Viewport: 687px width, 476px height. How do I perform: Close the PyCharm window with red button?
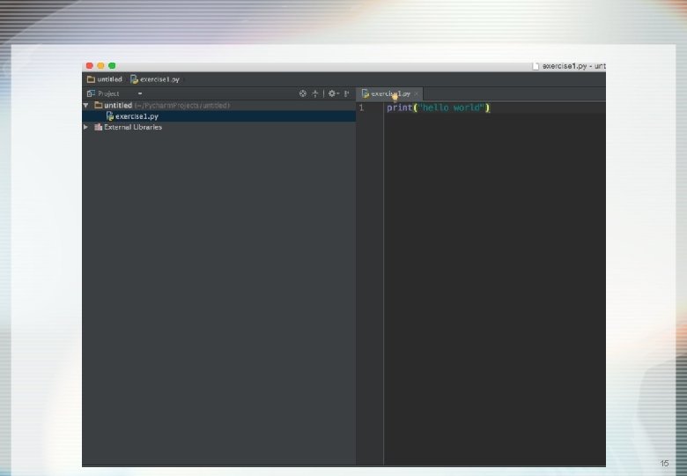tap(89, 66)
